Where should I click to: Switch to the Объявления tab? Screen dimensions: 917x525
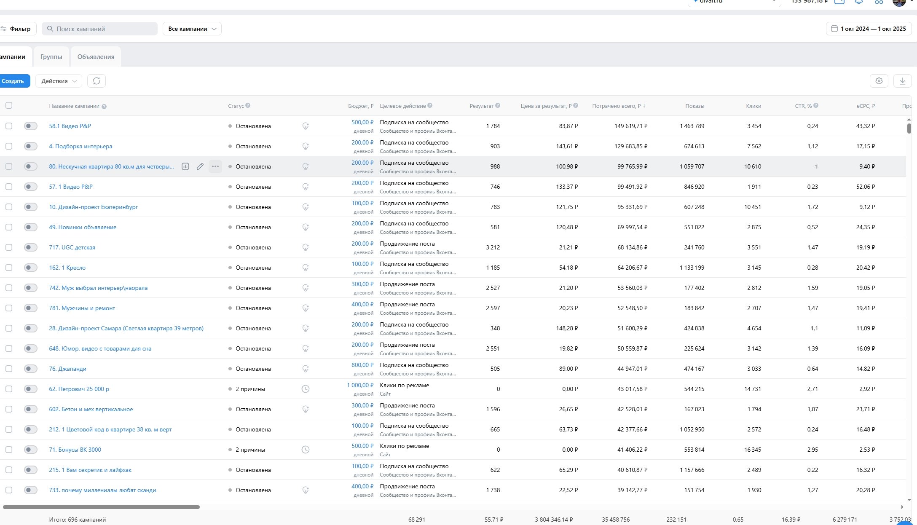[96, 57]
